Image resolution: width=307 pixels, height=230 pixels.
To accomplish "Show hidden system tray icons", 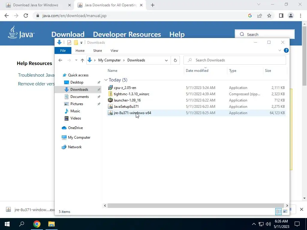I will (x=254, y=224).
